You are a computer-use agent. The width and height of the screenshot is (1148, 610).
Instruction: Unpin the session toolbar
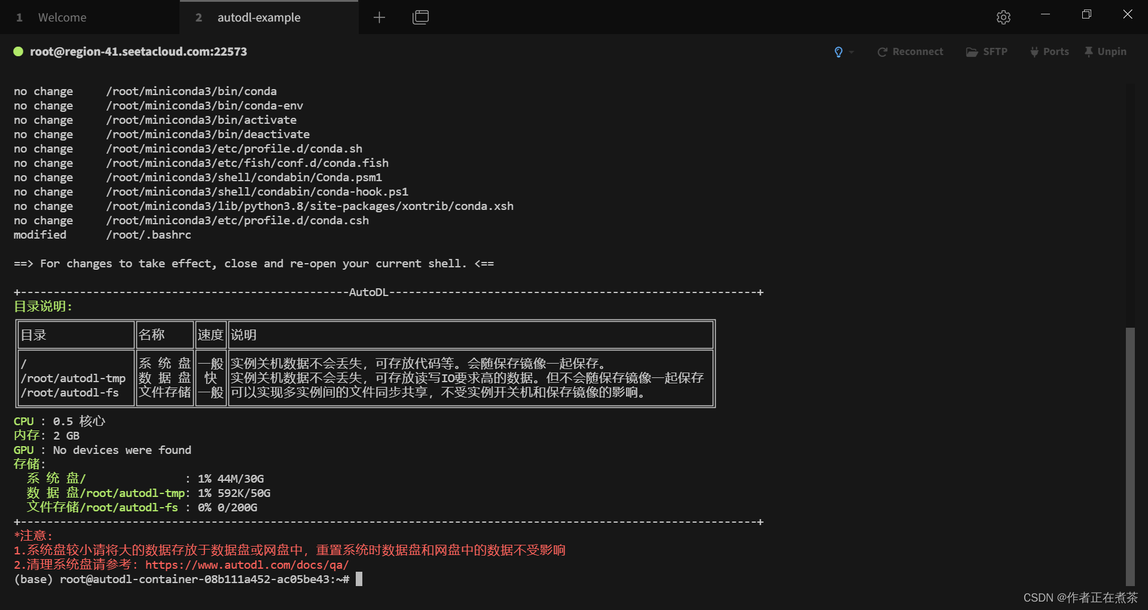(x=1106, y=52)
